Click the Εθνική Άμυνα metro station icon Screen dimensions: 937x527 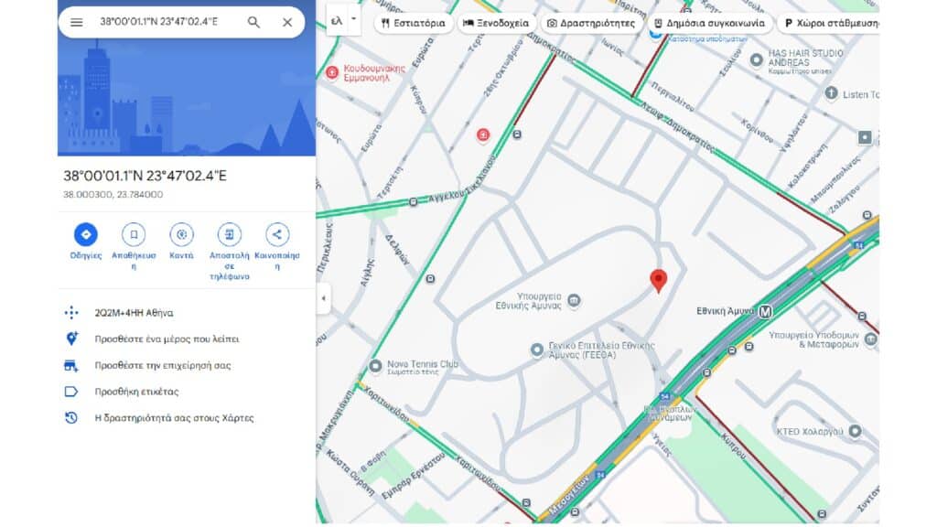[x=766, y=311]
